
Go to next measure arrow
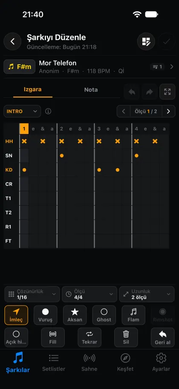coord(169,111)
